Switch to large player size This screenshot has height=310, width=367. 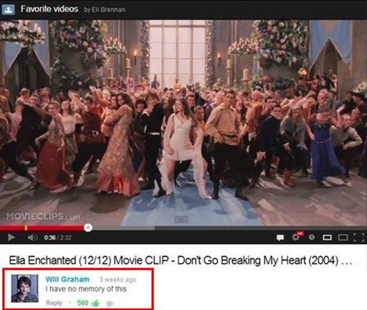click(343, 238)
